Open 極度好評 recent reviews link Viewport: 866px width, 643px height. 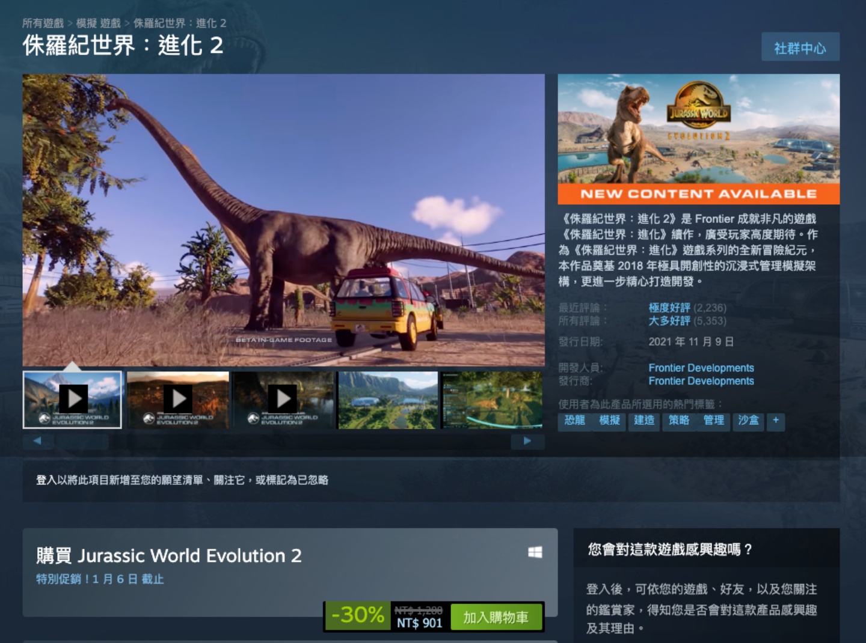point(669,308)
